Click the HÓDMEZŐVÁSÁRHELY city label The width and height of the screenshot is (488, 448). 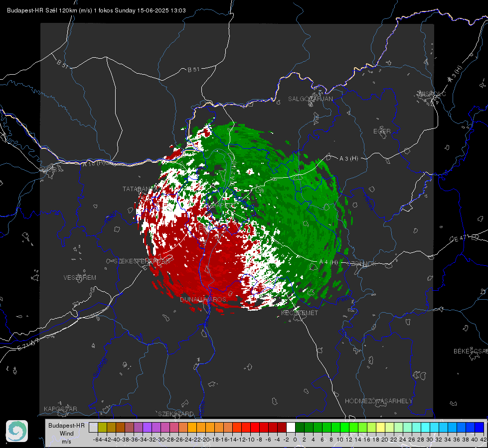coord(378,401)
